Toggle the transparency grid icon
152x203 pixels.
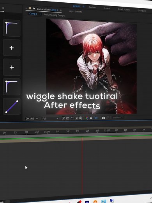[68, 118]
